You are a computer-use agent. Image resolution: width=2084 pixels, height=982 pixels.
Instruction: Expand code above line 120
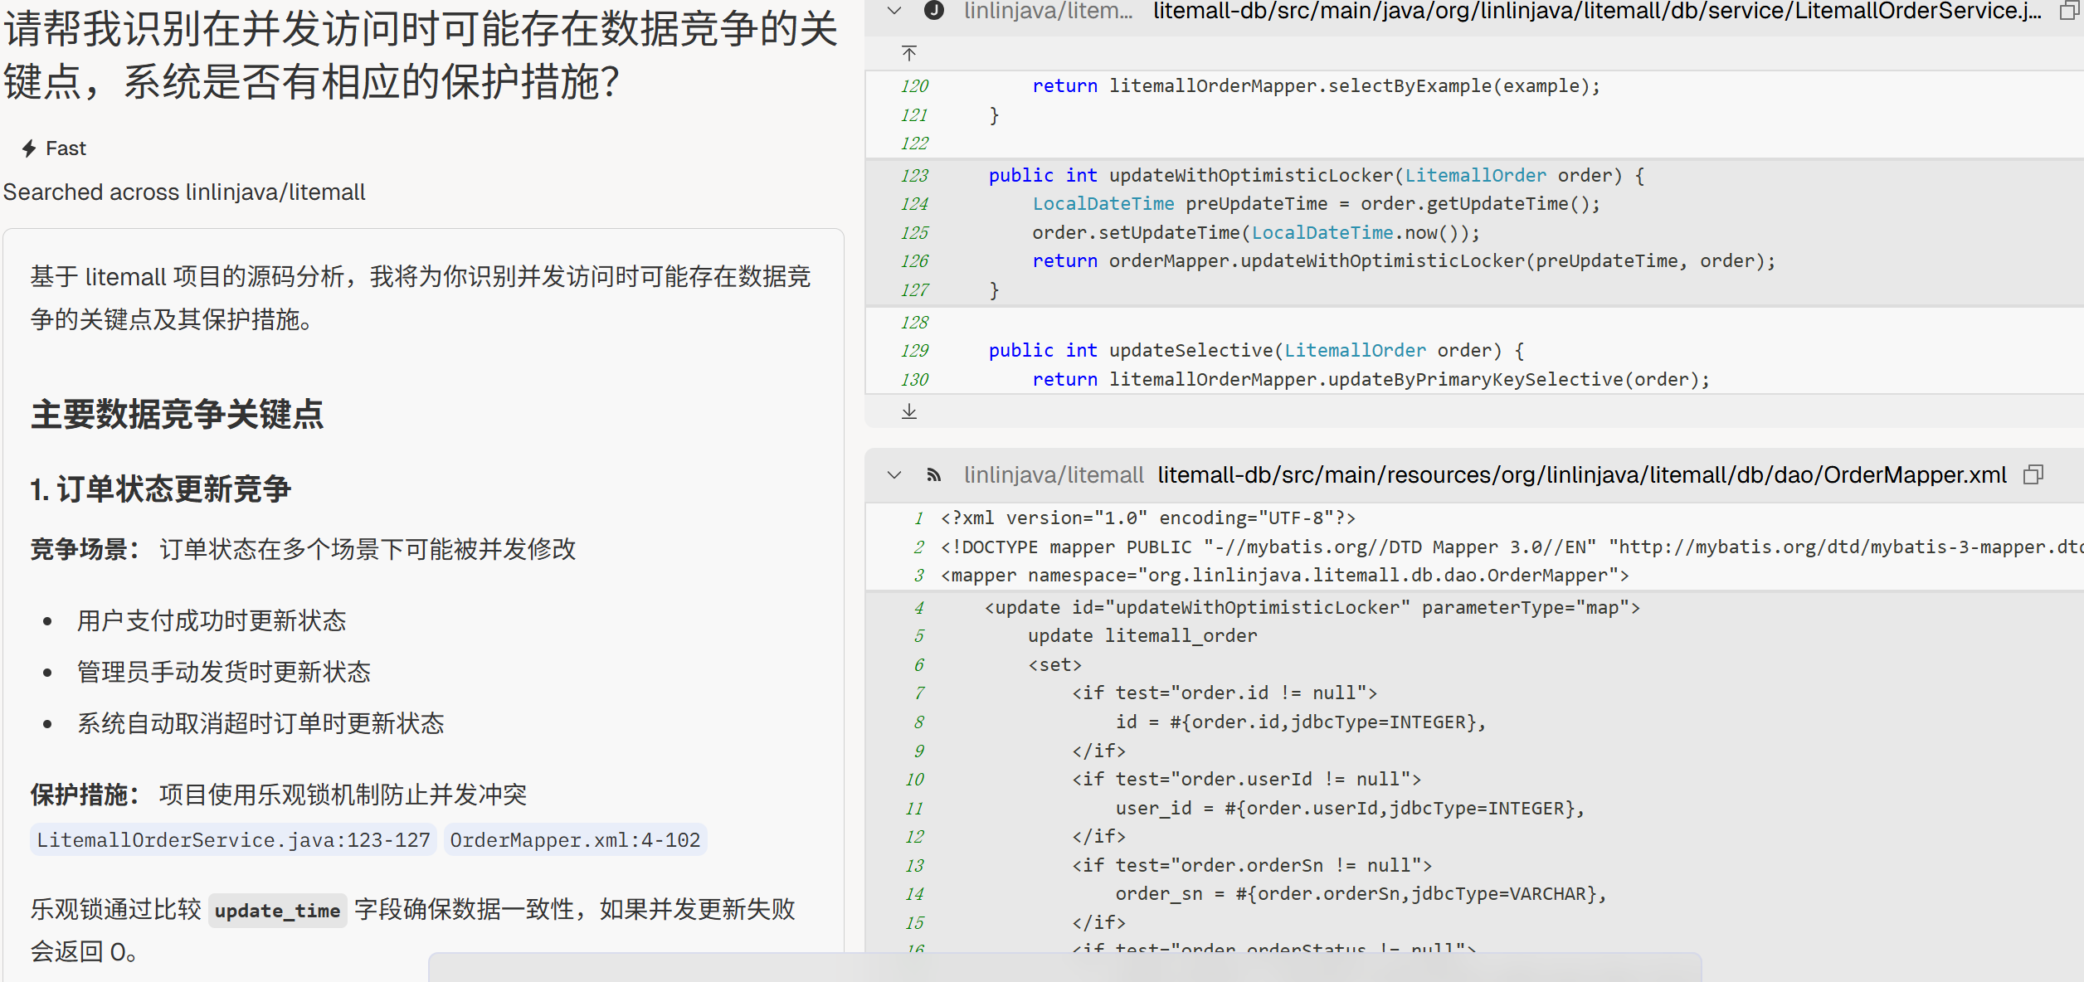click(909, 54)
